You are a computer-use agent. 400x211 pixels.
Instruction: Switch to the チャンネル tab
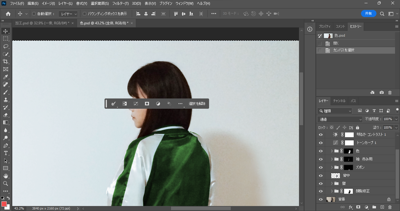tap(339, 101)
